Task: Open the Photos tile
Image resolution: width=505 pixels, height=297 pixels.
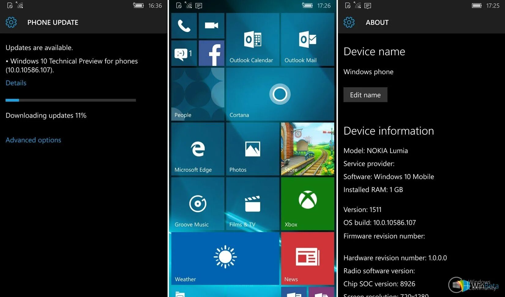Action: click(252, 149)
